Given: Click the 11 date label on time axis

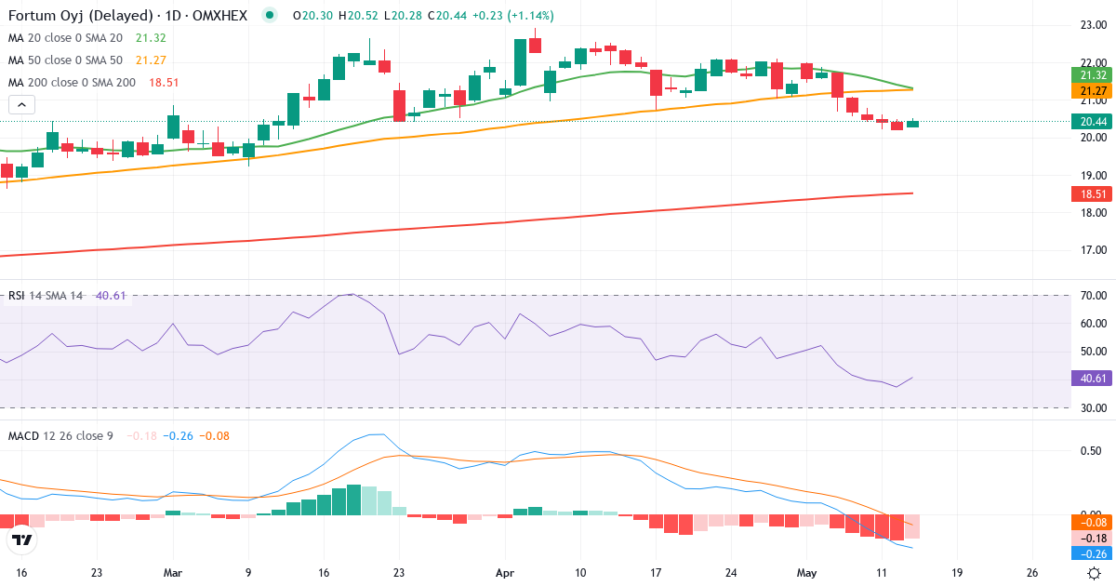Looking at the screenshot, I should [883, 573].
